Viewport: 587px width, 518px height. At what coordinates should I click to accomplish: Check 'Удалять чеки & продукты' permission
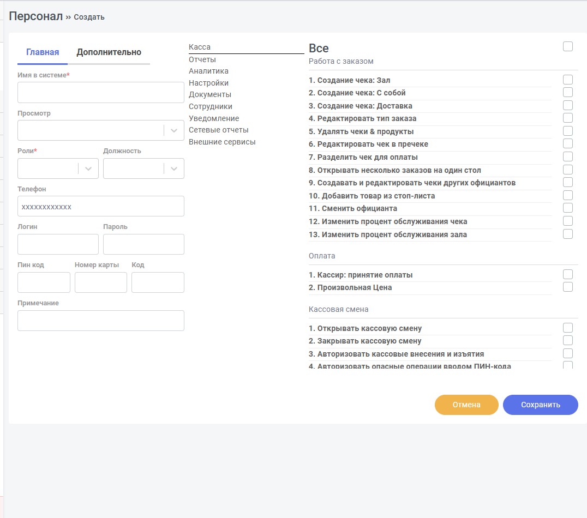point(567,131)
